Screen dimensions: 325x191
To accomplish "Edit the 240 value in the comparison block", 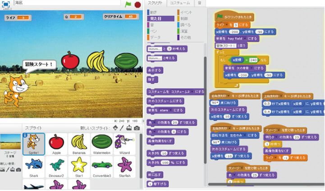I will [x=253, y=60].
